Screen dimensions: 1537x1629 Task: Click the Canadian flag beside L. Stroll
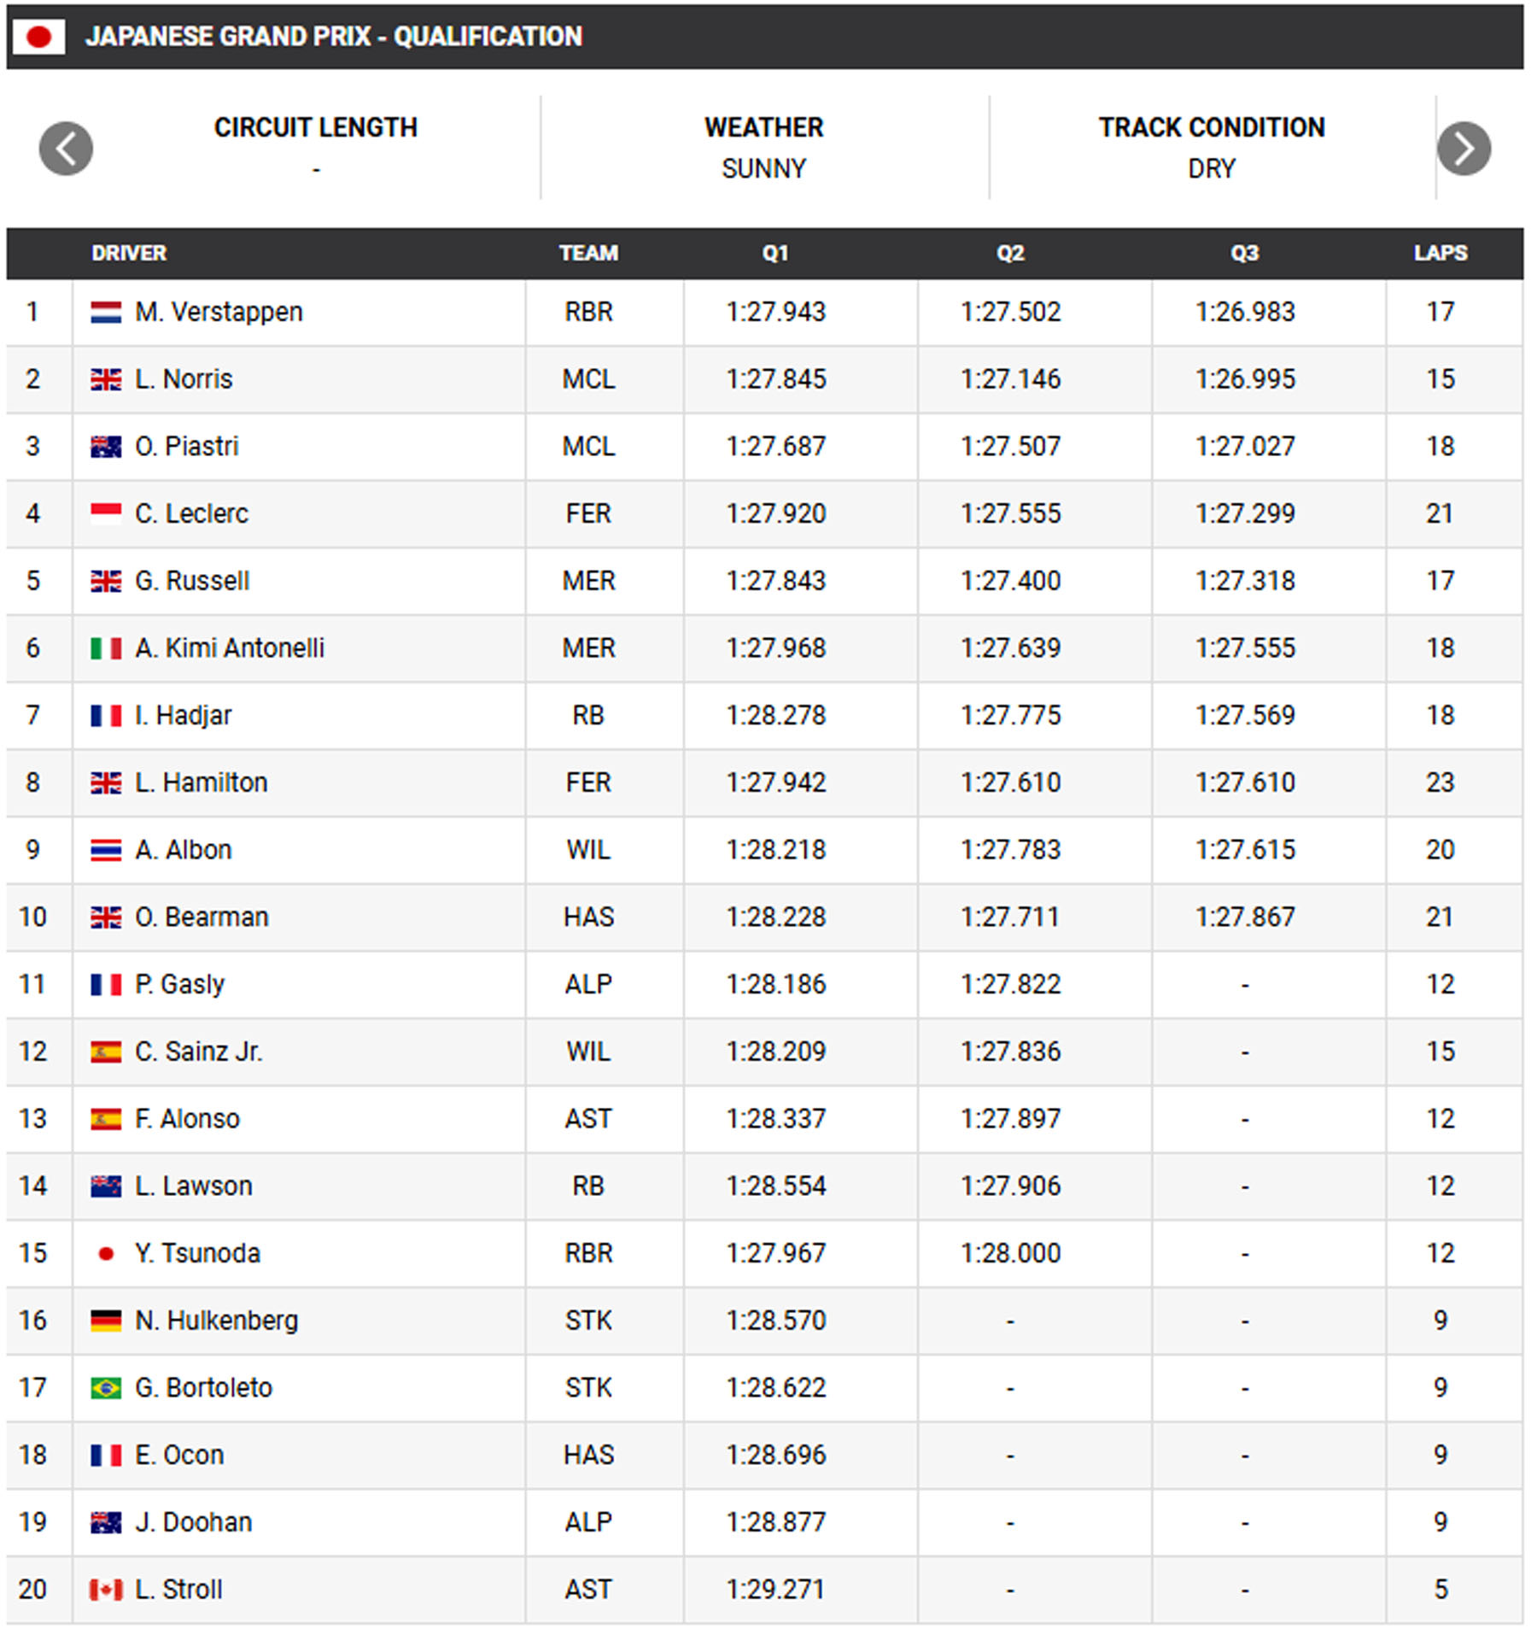tap(106, 1590)
